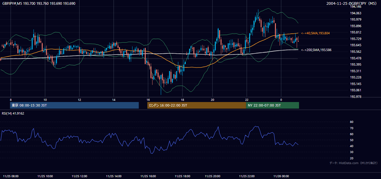Click the 11/25 18:00 date label
The height and width of the screenshot is (179, 381).
182,176
